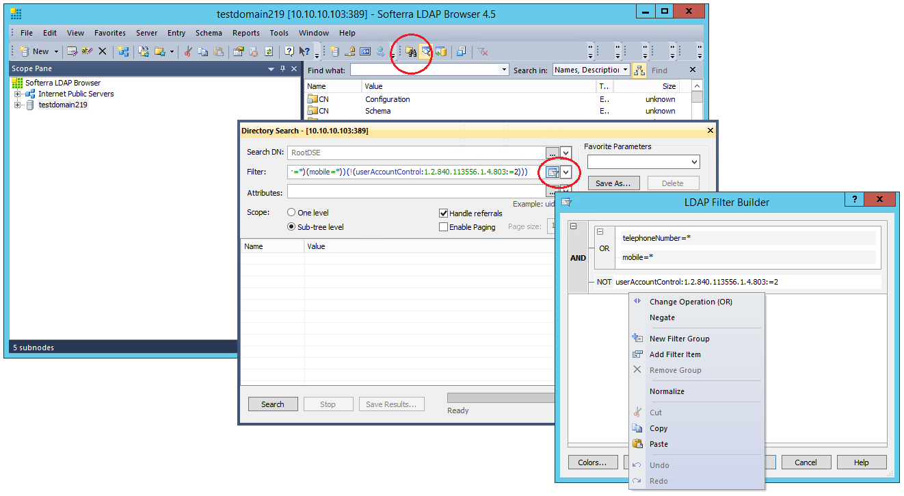Open the Find what dropdown
The height and width of the screenshot is (496, 904).
coord(505,70)
